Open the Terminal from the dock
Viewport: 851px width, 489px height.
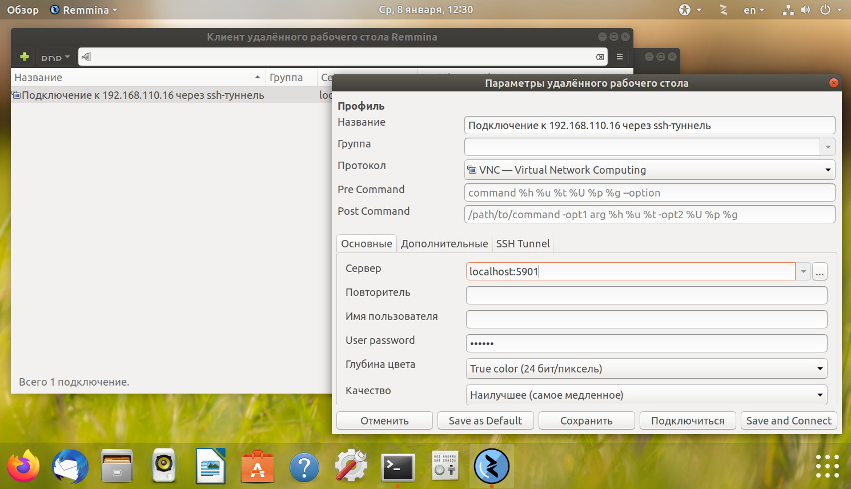coord(398,467)
